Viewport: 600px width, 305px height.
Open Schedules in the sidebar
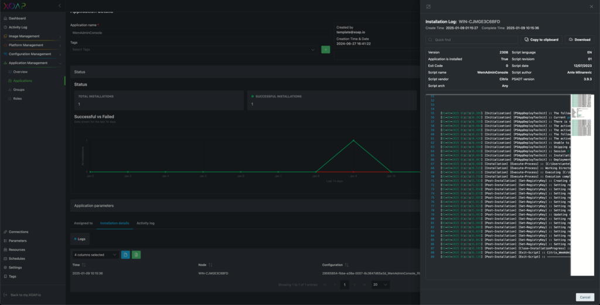click(17, 259)
